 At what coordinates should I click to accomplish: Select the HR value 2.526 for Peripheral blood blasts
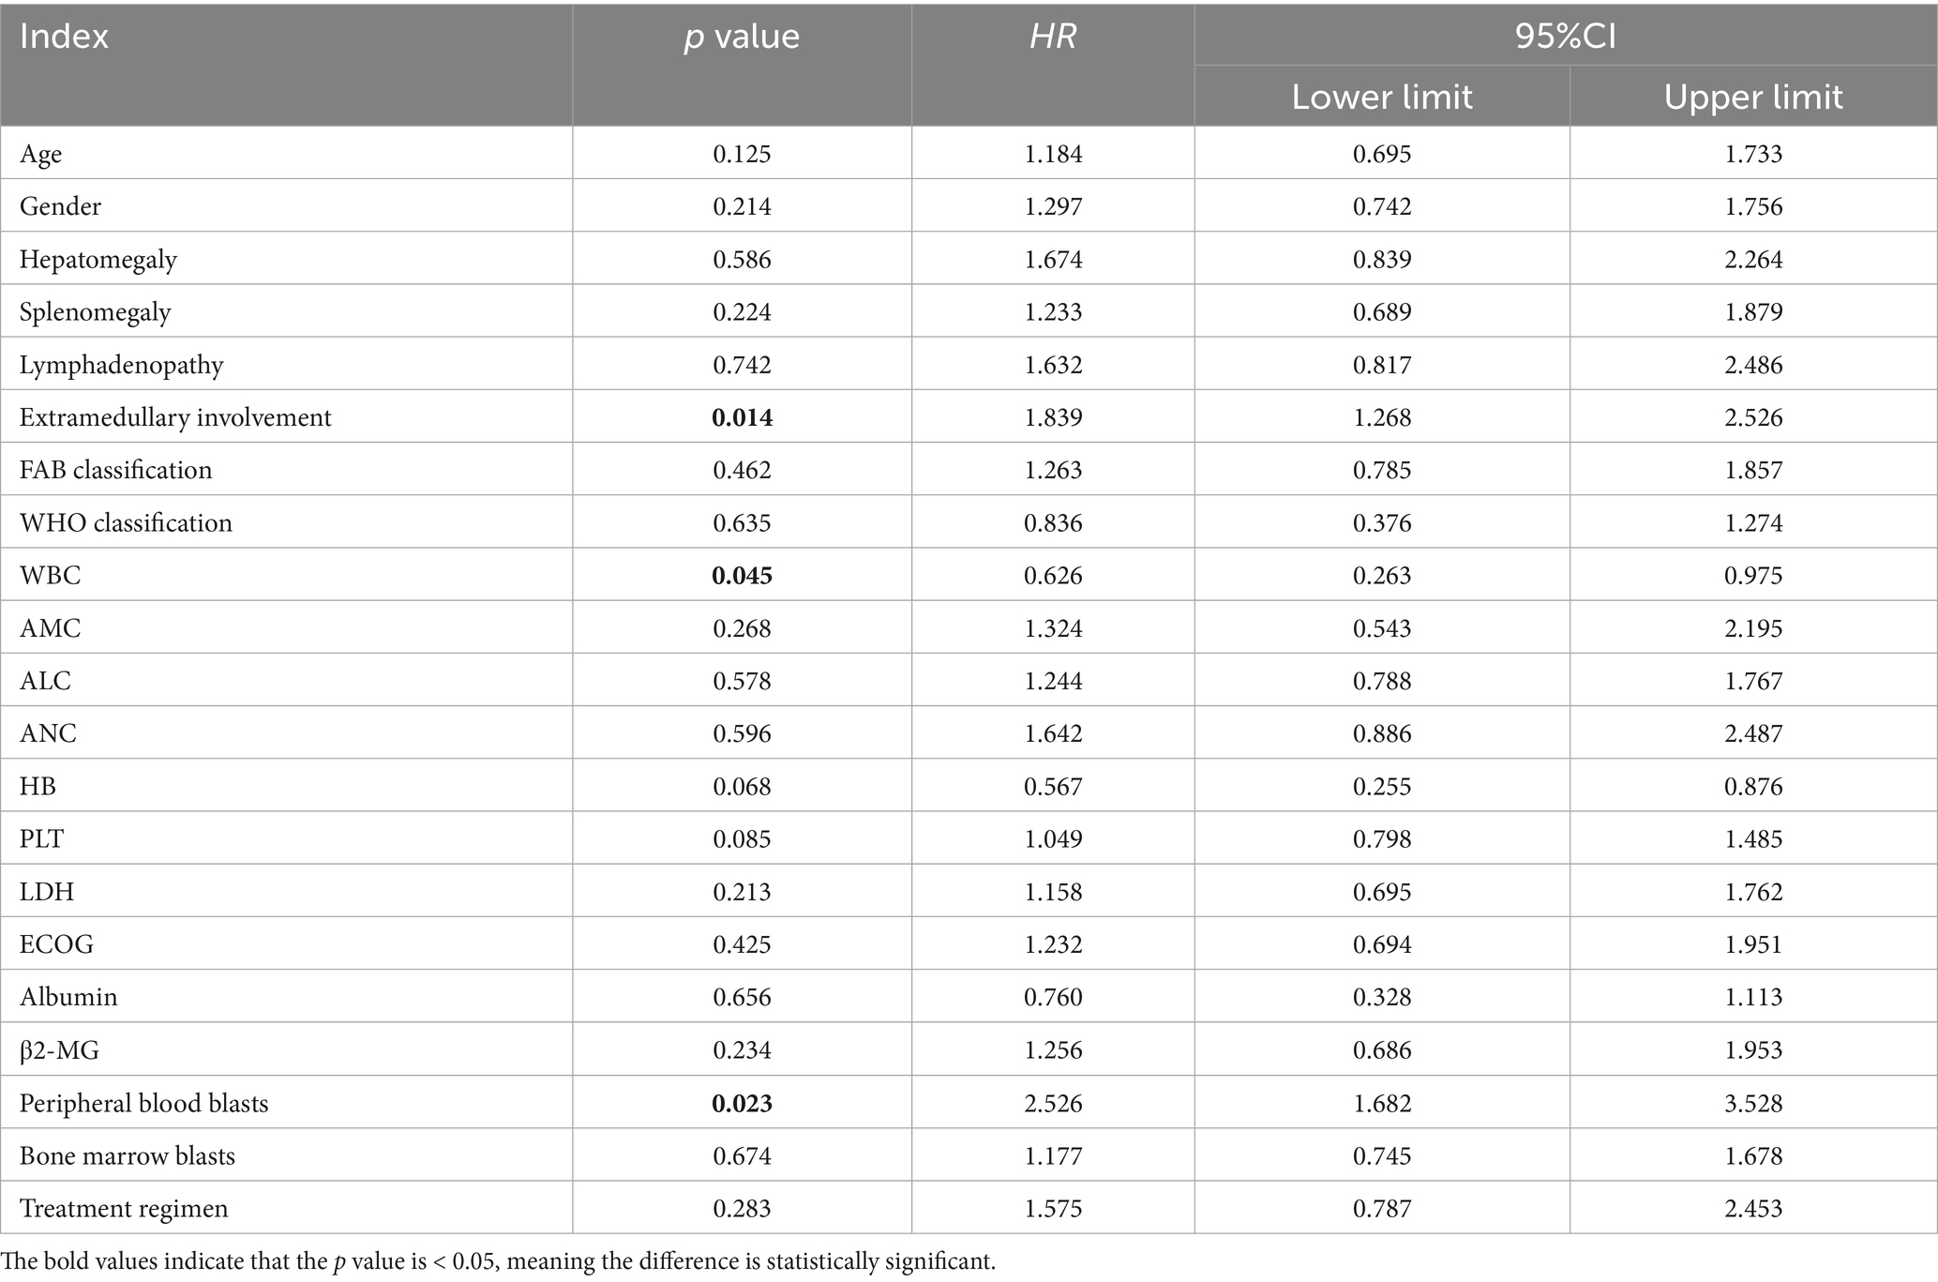point(1053,1103)
